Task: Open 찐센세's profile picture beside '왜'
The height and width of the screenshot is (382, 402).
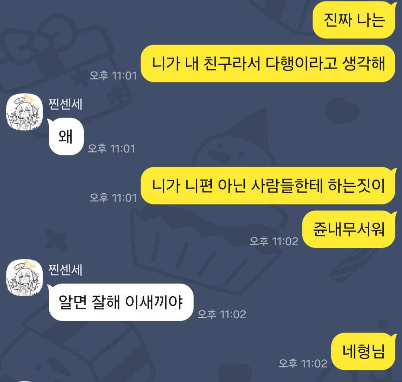Action: point(25,112)
